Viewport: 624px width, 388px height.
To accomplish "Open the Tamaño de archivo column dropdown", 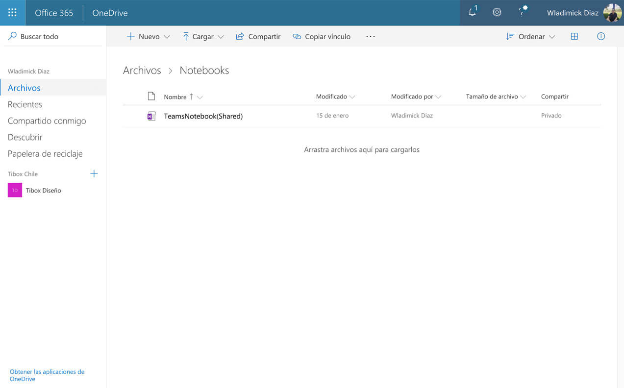I will point(523,97).
